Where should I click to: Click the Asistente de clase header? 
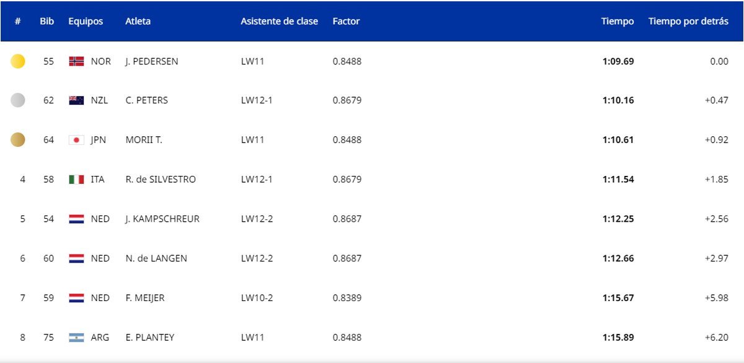(279, 21)
